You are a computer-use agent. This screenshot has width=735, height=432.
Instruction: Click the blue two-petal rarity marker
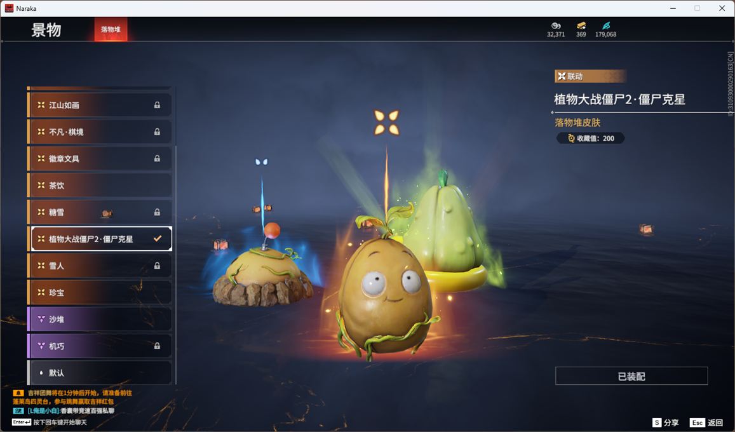[x=262, y=161]
